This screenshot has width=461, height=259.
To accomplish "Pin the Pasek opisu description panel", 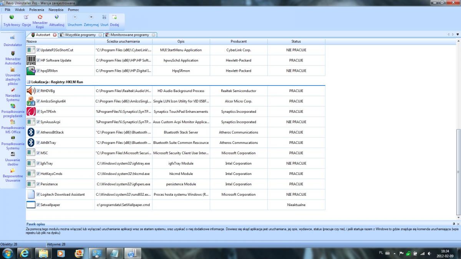I will click(454, 224).
